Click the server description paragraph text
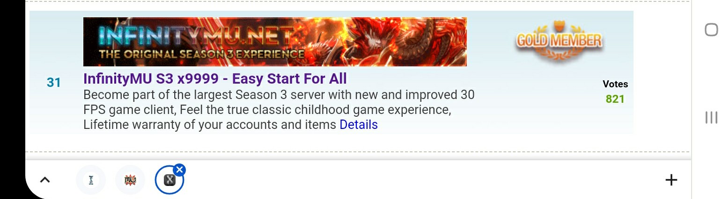The width and height of the screenshot is (722, 199). (x=279, y=110)
